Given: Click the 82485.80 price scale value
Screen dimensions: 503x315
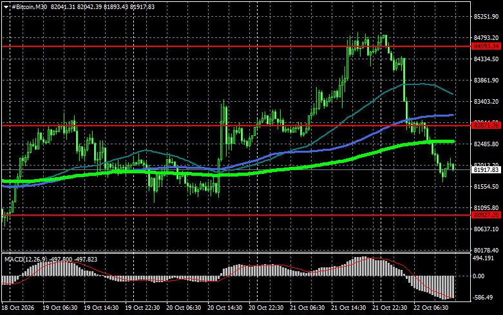Looking at the screenshot, I should point(486,144).
